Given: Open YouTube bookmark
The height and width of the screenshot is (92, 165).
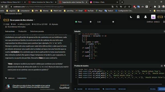Looking at the screenshot, I should (89, 11).
